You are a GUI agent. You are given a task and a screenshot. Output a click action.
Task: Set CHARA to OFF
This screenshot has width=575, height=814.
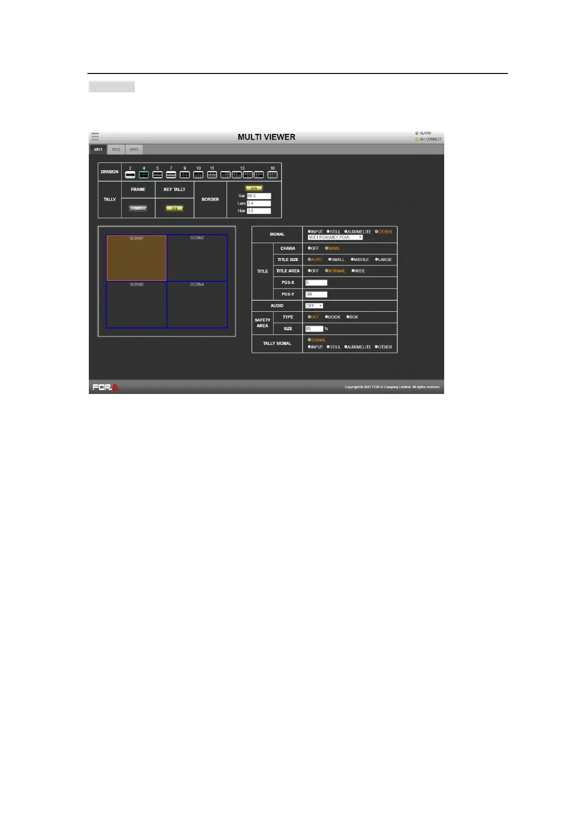[x=314, y=248]
